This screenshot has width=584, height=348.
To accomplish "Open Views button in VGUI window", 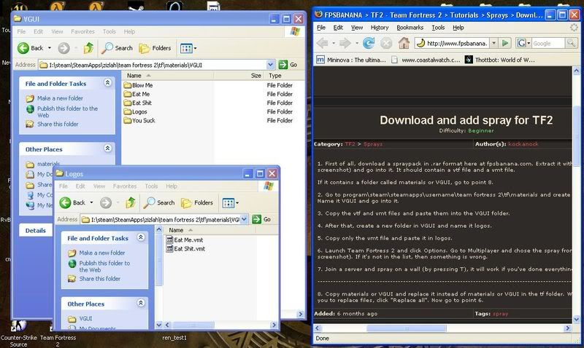I will coord(188,48).
